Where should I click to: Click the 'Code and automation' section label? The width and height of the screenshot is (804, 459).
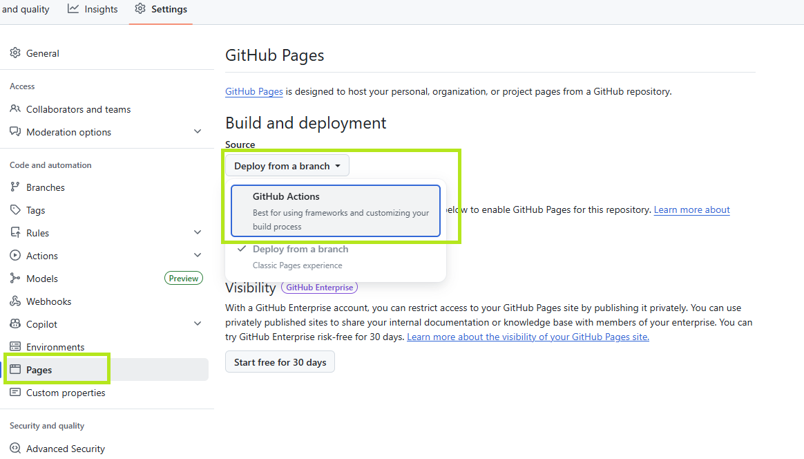[x=50, y=165]
